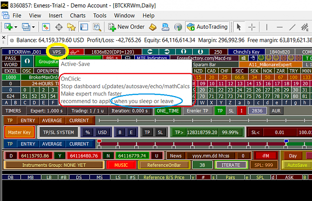Select the Vertical Line drawing tool

(267, 27)
